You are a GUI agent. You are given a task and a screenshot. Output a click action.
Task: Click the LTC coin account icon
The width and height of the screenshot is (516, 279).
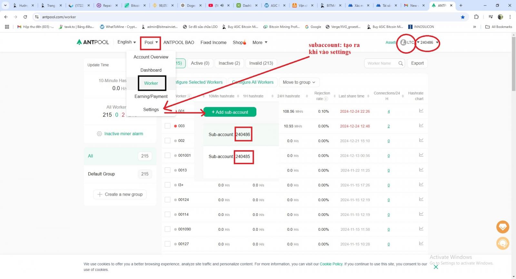pyautogui.click(x=403, y=42)
